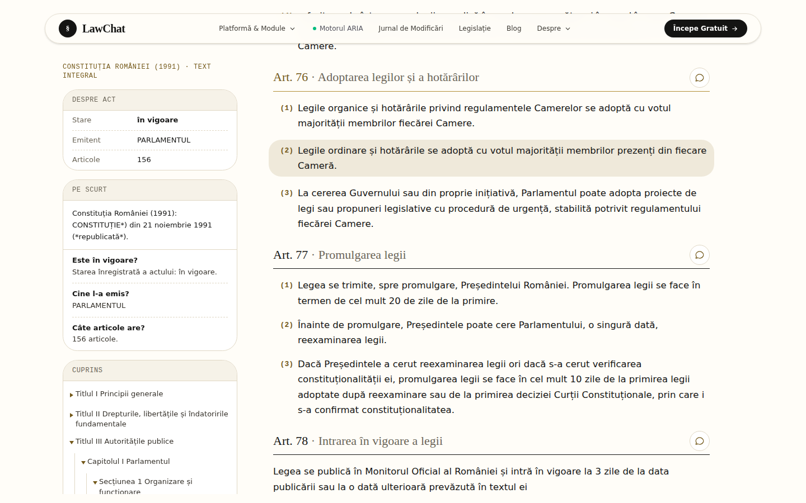Click Art. 76 paragraph (3) on procedură de urgență
Screen dimensions: 806x503
point(491,208)
